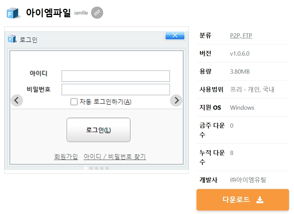Click the developer name ㈜아이엠유틸
The width and height of the screenshot is (294, 214).
pyautogui.click(x=248, y=180)
